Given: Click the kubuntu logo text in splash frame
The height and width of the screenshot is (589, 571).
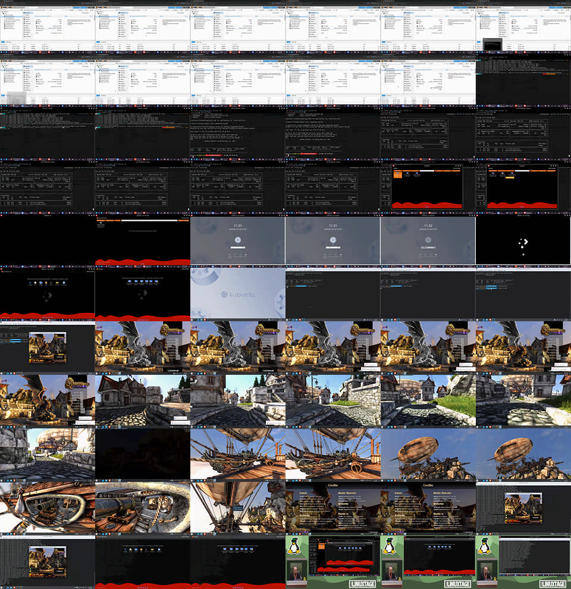Looking at the screenshot, I should click(238, 294).
